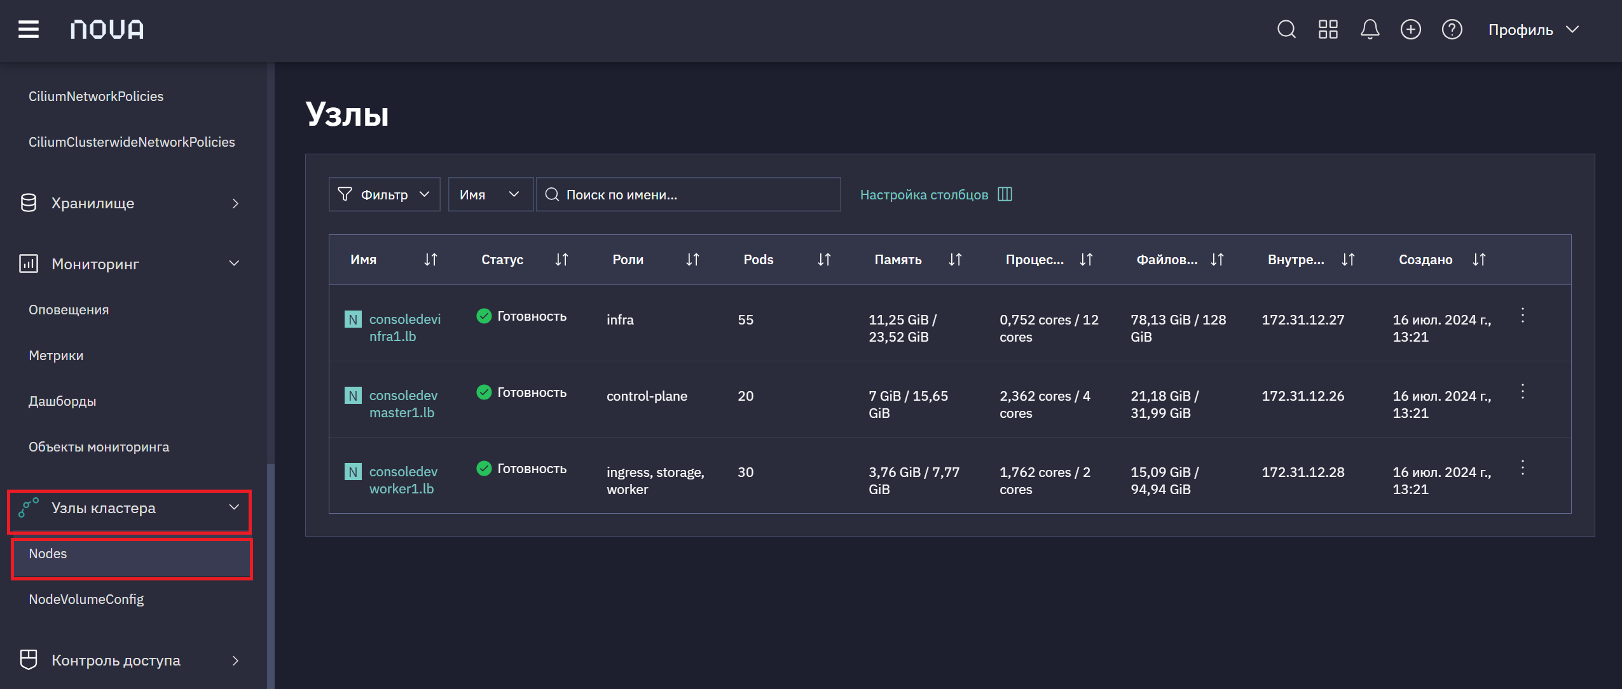Open the Имя search-type dropdown
1622x689 pixels.
coord(490,194)
